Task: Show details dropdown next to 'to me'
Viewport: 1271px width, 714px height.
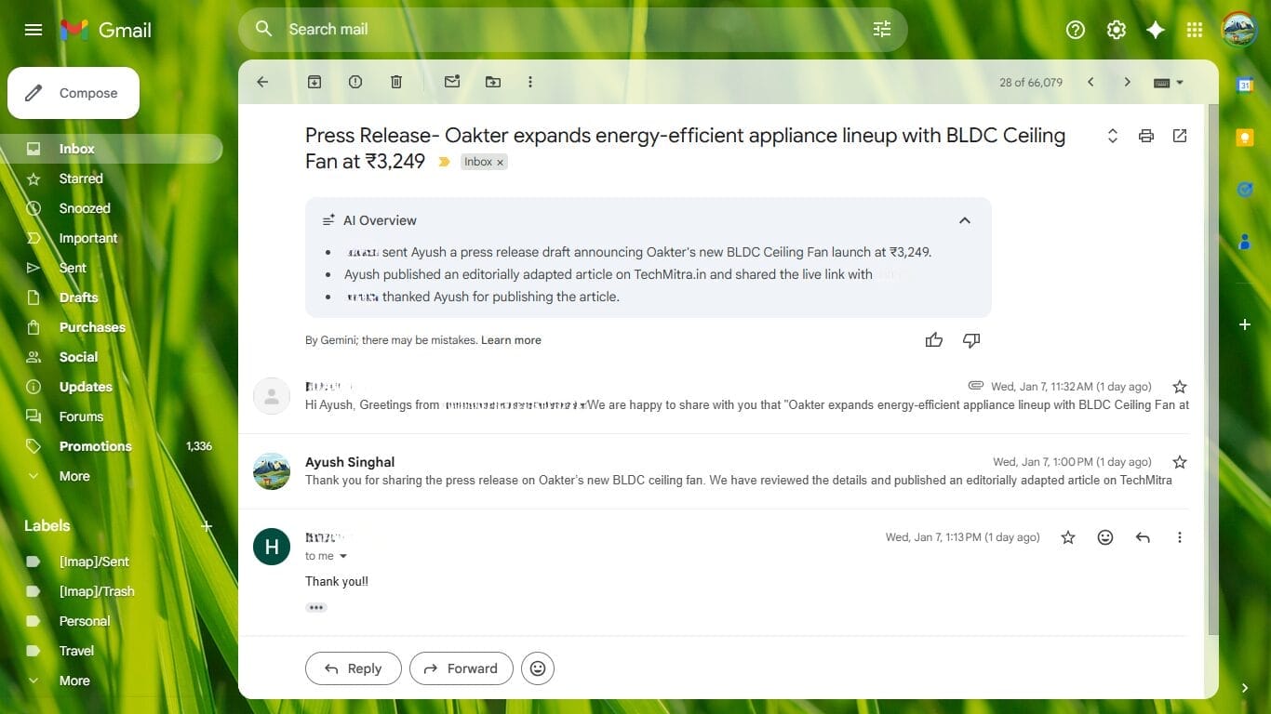Action: click(343, 556)
